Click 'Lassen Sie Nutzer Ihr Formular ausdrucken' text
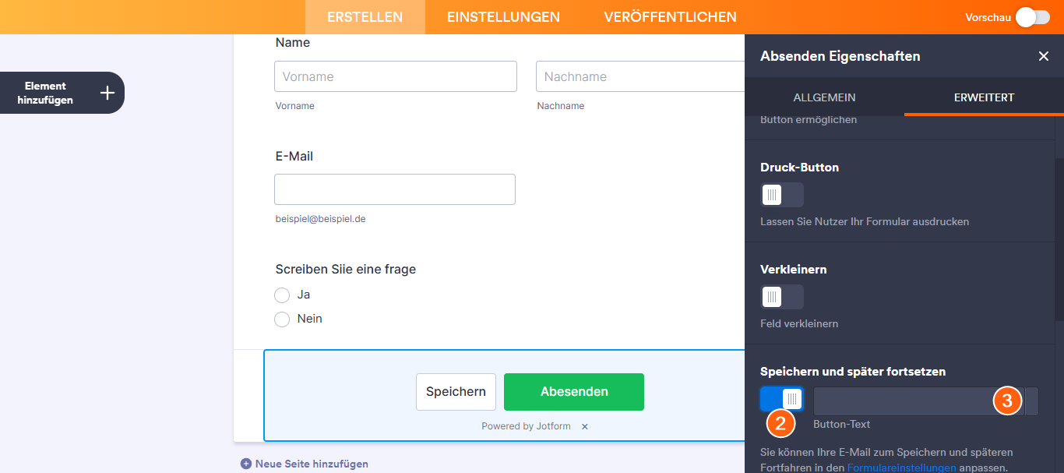Viewport: 1064px width, 473px height. [x=865, y=221]
